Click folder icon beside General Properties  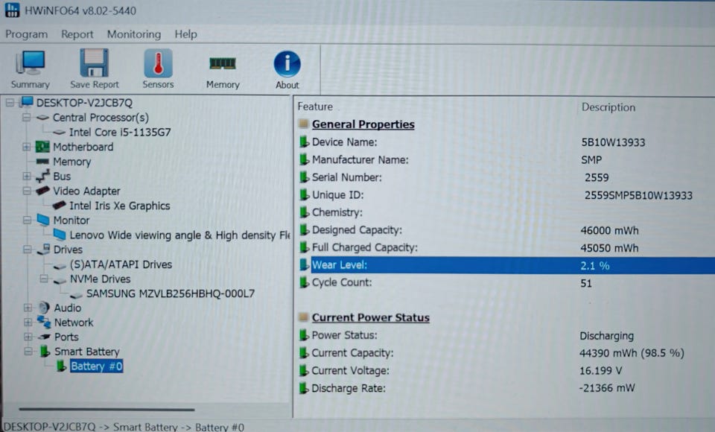coord(303,124)
